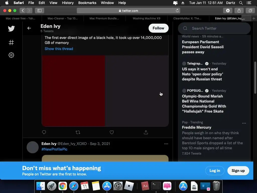Click the Log in button
This screenshot has height=193, width=257.
pyautogui.click(x=215, y=171)
